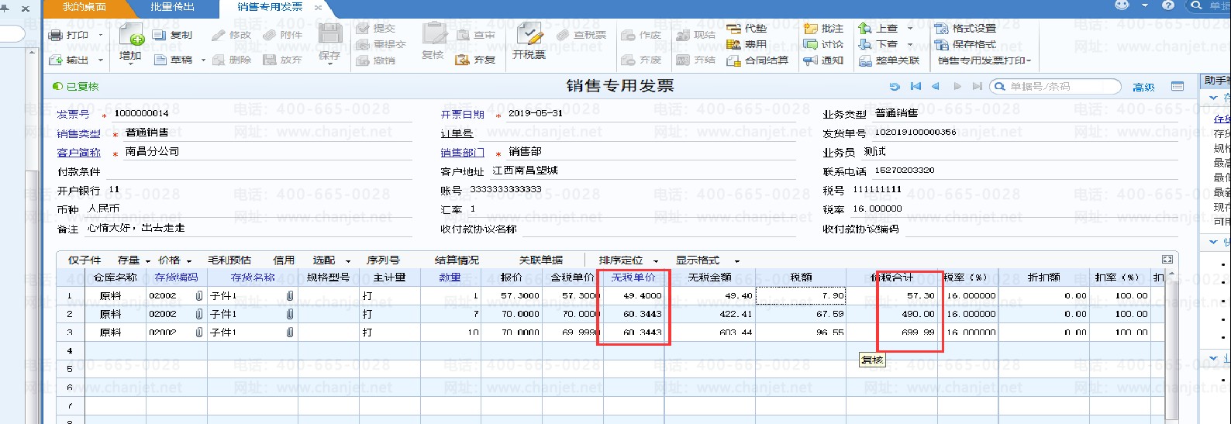Screen dimensions: 1231x424
Task: Click the 结算情况 grid toolbar item
Action: pos(457,260)
